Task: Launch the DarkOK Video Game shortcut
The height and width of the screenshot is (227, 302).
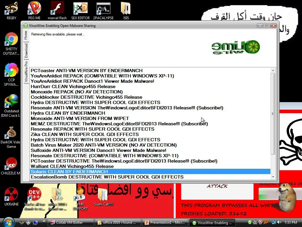Action: (x=11, y=137)
